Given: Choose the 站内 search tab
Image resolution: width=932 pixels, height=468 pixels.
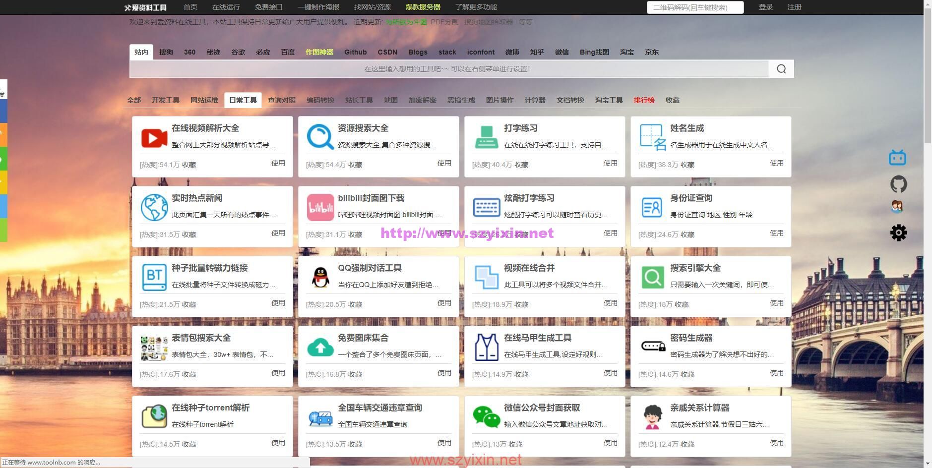Looking at the screenshot, I should [x=141, y=52].
